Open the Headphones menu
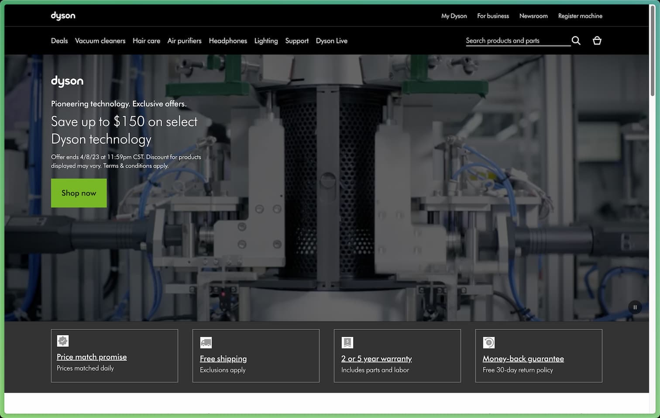Image resolution: width=660 pixels, height=418 pixels. pos(228,41)
